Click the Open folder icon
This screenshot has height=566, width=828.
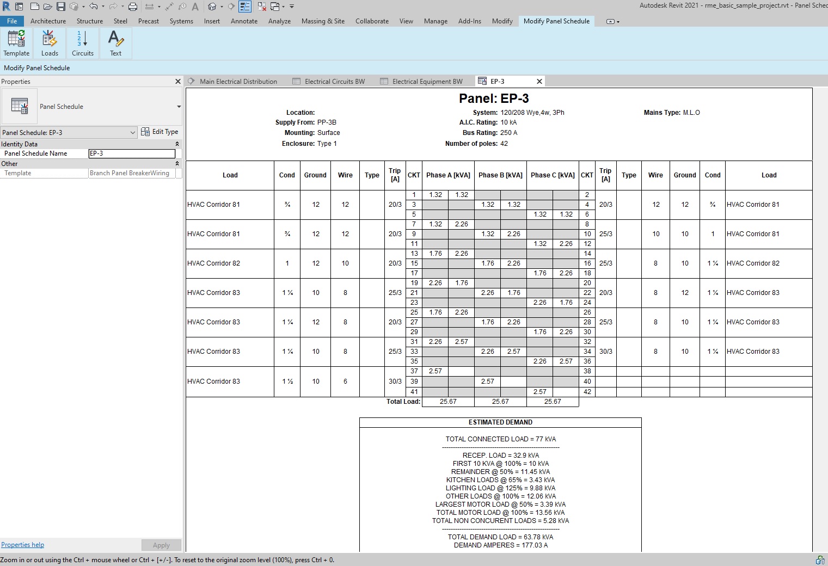[x=47, y=7]
